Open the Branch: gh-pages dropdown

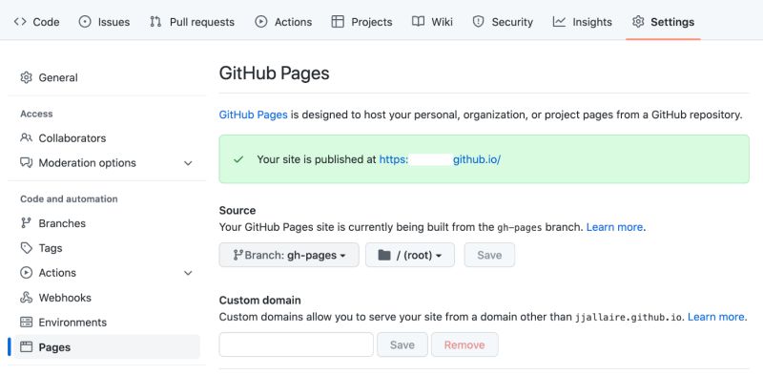pos(289,255)
